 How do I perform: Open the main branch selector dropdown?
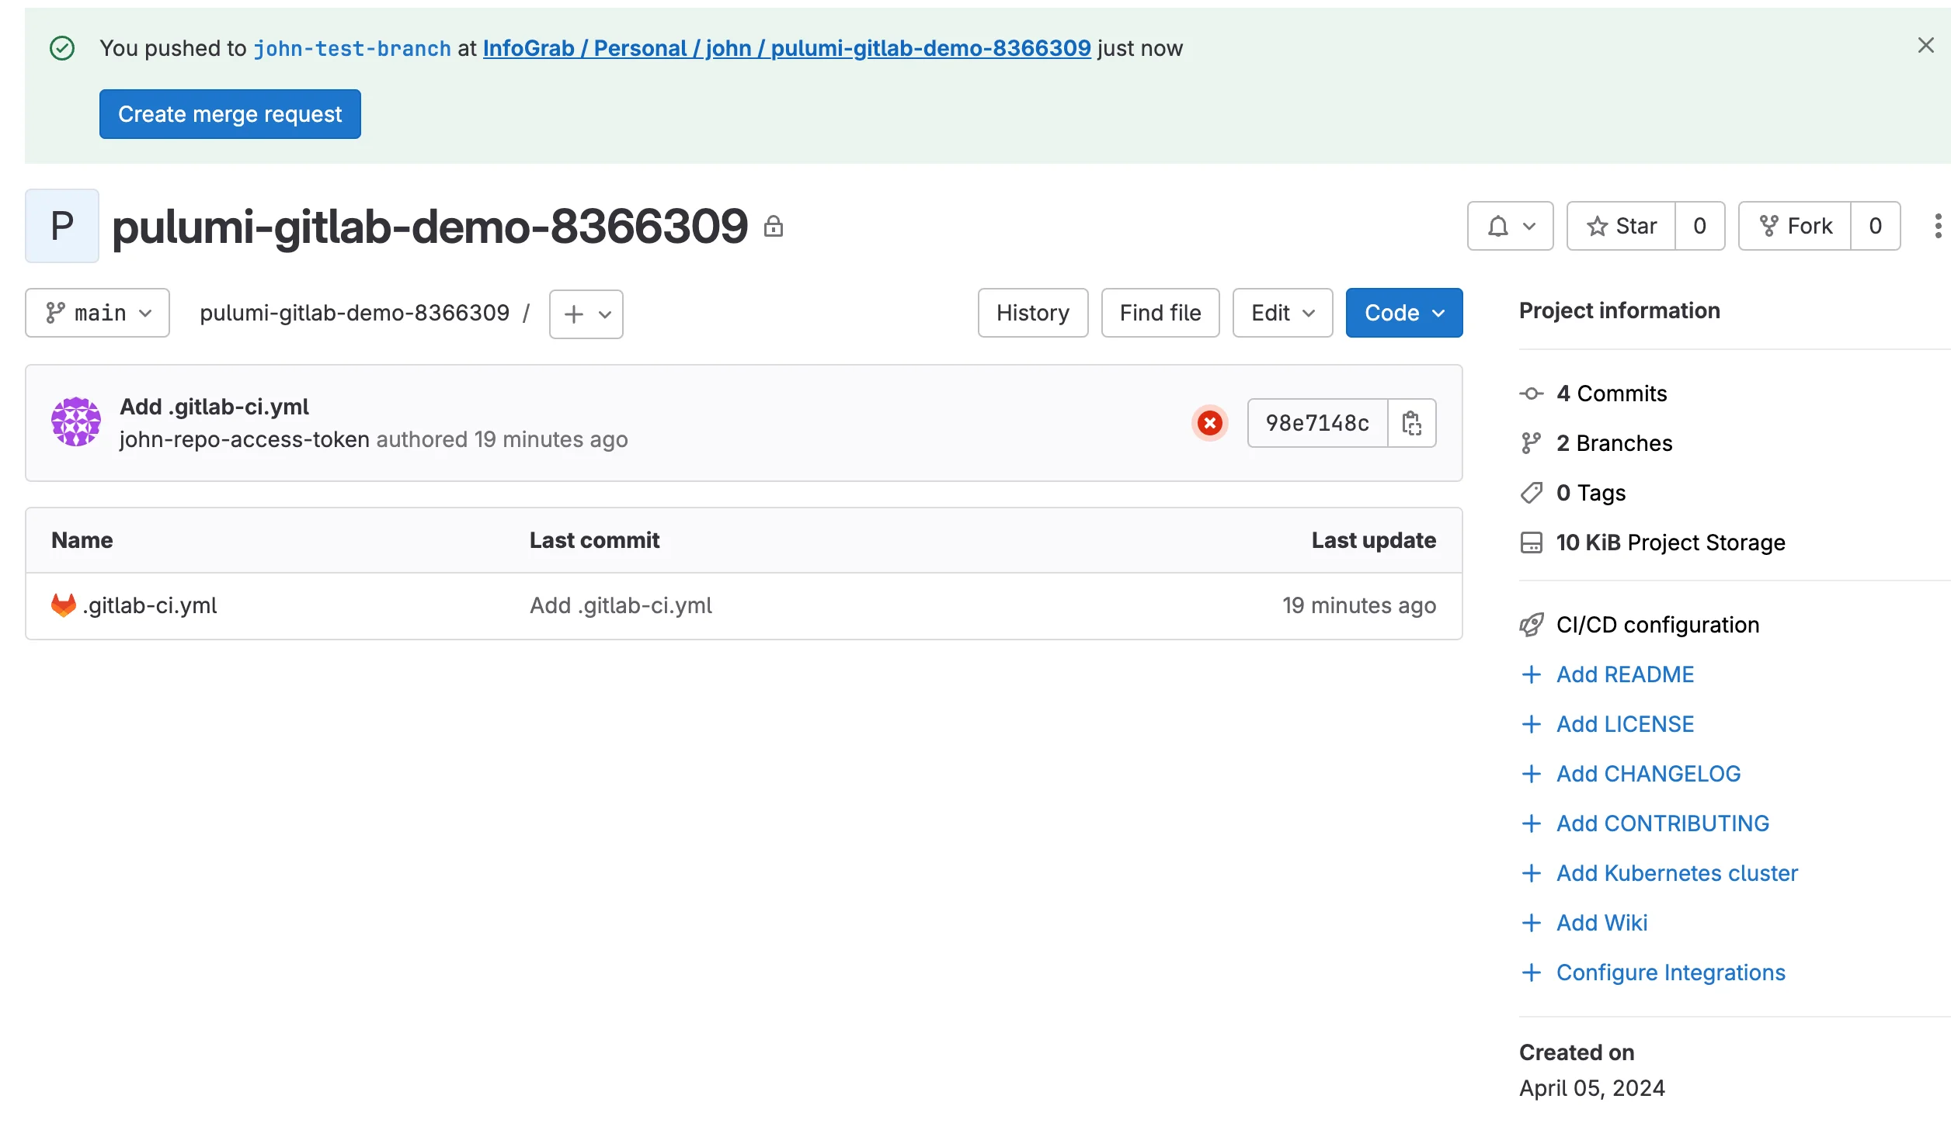point(97,313)
